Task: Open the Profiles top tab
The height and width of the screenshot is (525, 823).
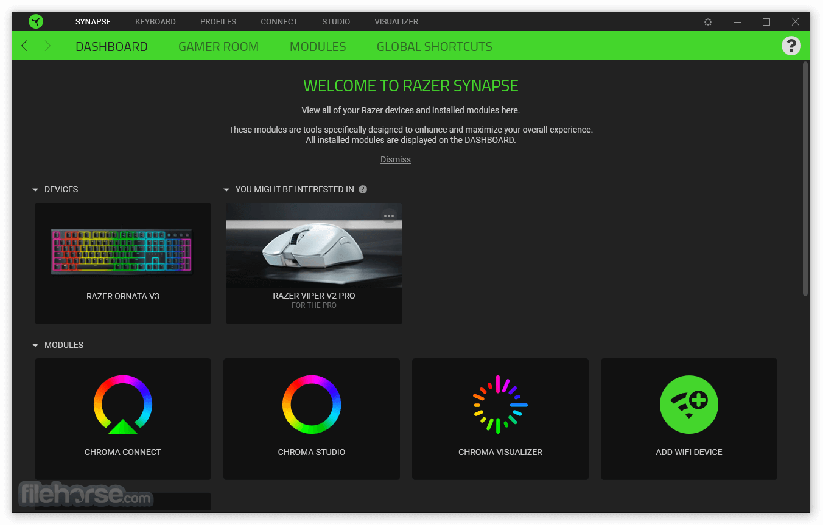Action: coord(219,22)
